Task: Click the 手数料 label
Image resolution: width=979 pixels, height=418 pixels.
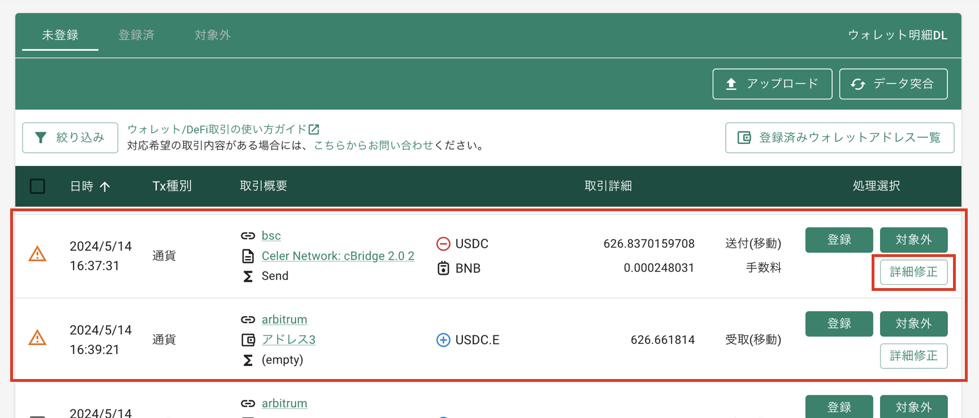Action: point(764,268)
